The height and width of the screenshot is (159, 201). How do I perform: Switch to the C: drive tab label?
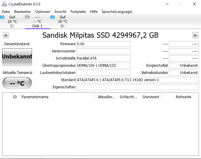[12, 26]
